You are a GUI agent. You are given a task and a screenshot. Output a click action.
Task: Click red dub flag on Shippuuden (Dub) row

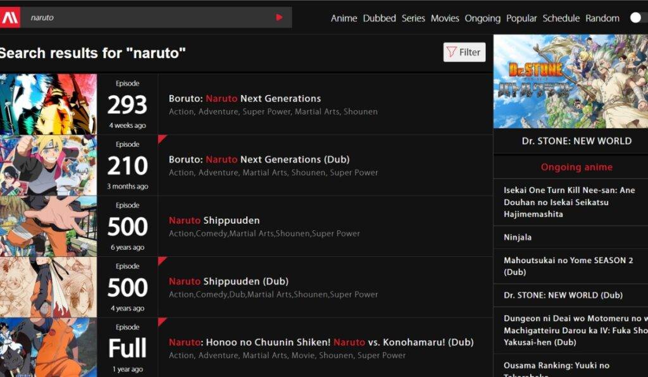coord(161,260)
